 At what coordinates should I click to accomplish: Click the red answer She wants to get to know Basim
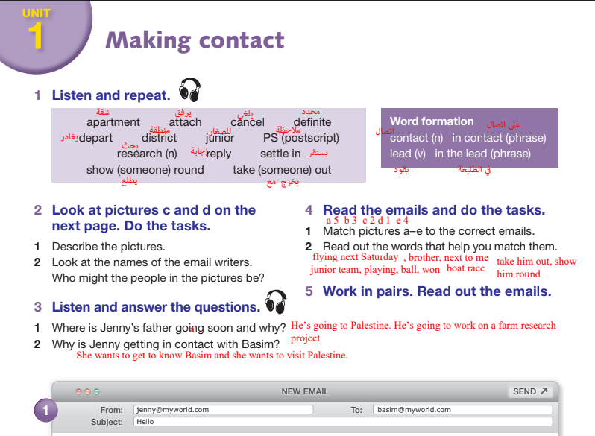point(212,356)
